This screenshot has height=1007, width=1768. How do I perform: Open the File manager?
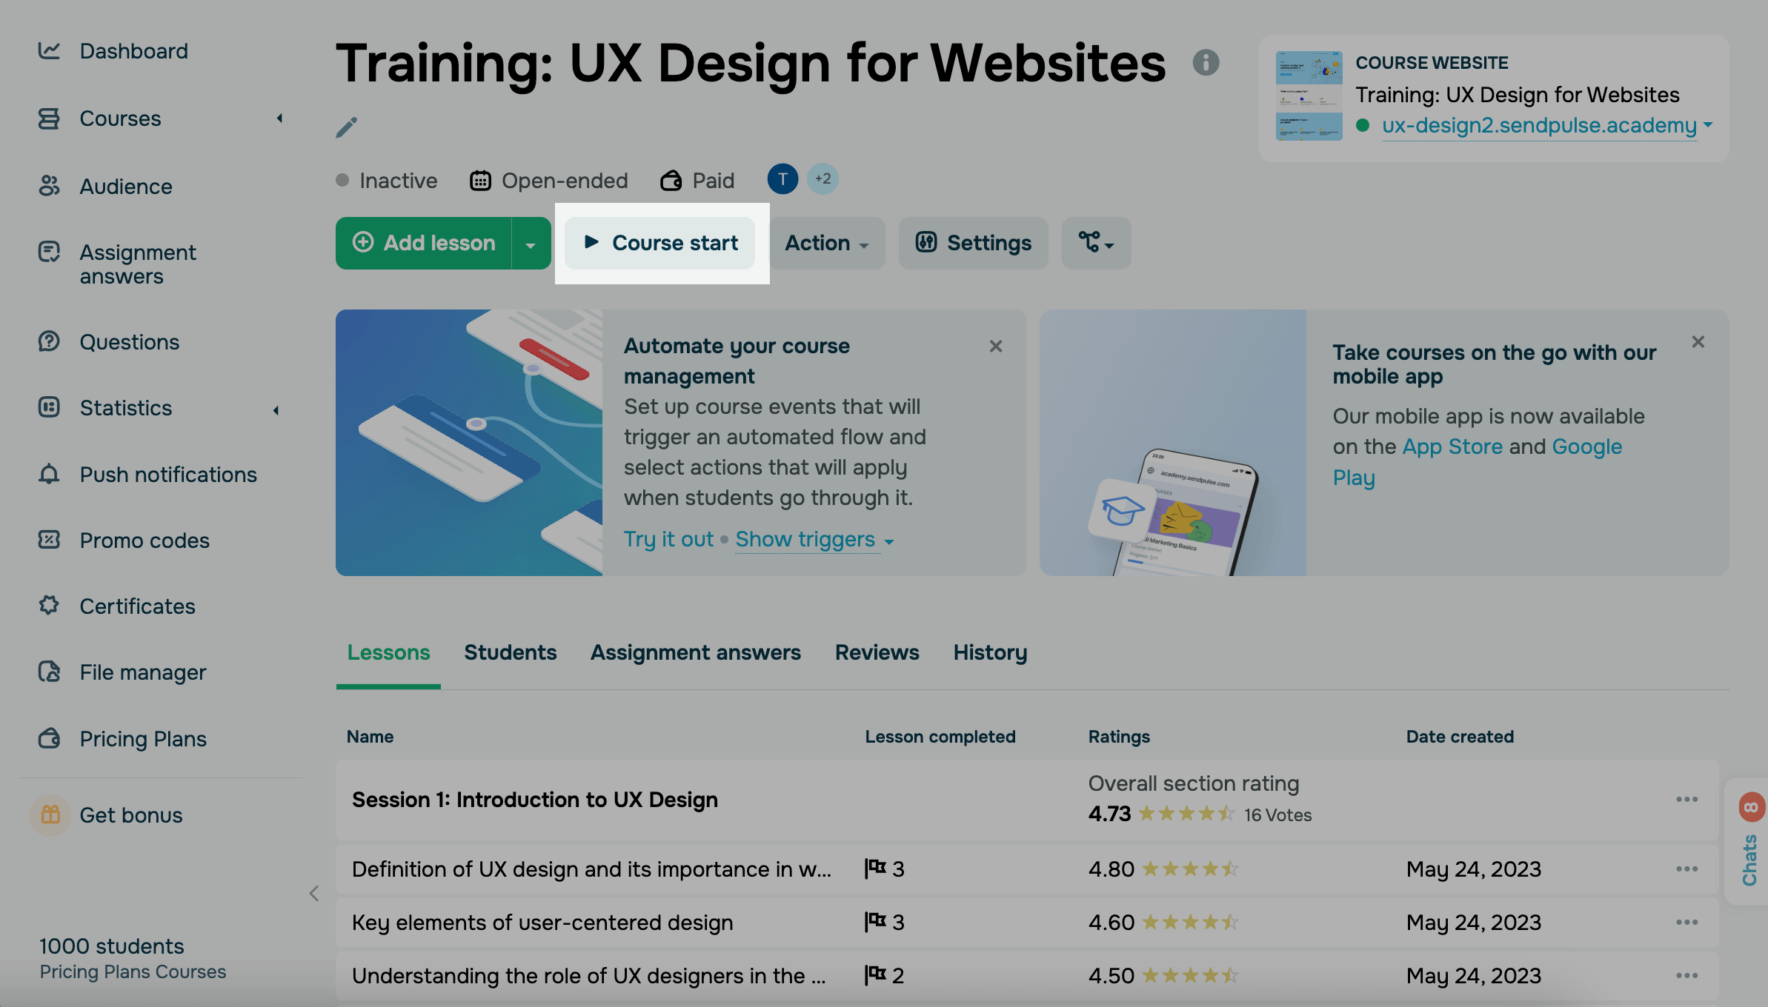click(143, 672)
